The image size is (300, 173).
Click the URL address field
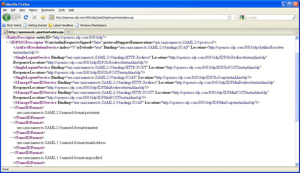[141, 18]
